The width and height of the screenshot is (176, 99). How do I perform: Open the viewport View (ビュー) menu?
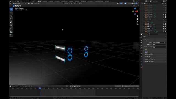pos(25,4)
